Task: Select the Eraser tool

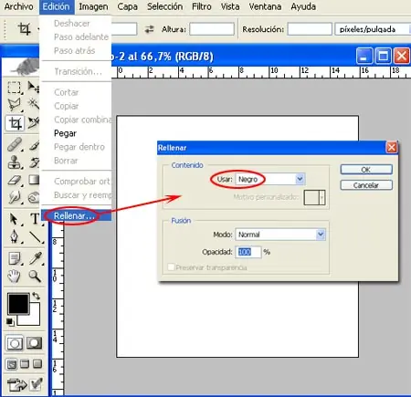Action: coord(14,180)
